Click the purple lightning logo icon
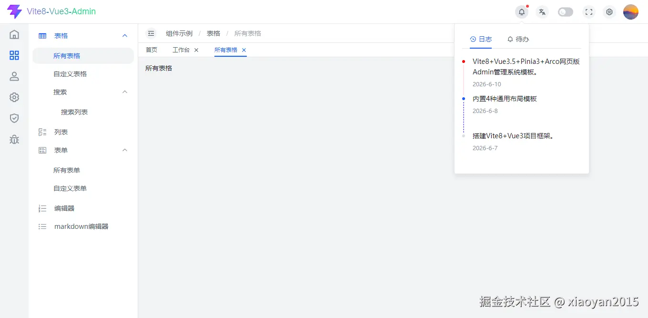 [x=15, y=11]
